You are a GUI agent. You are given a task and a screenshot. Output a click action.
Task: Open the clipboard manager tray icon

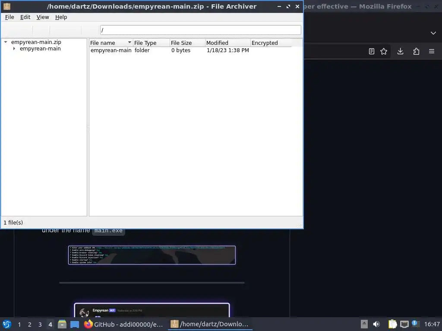tap(392, 324)
